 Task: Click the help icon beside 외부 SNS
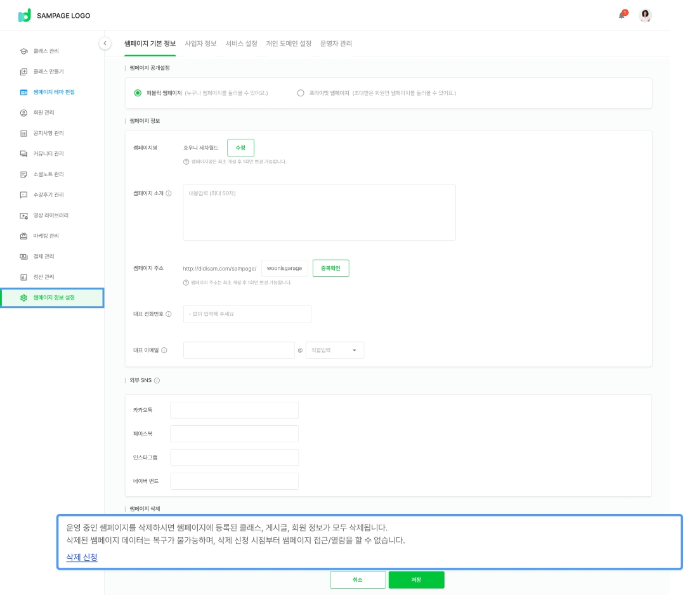(157, 381)
